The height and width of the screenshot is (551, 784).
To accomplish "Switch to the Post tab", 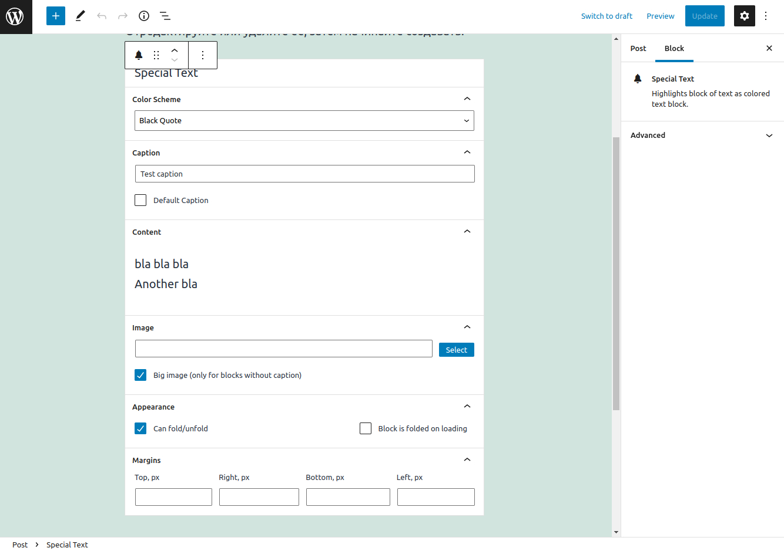I will (x=638, y=49).
